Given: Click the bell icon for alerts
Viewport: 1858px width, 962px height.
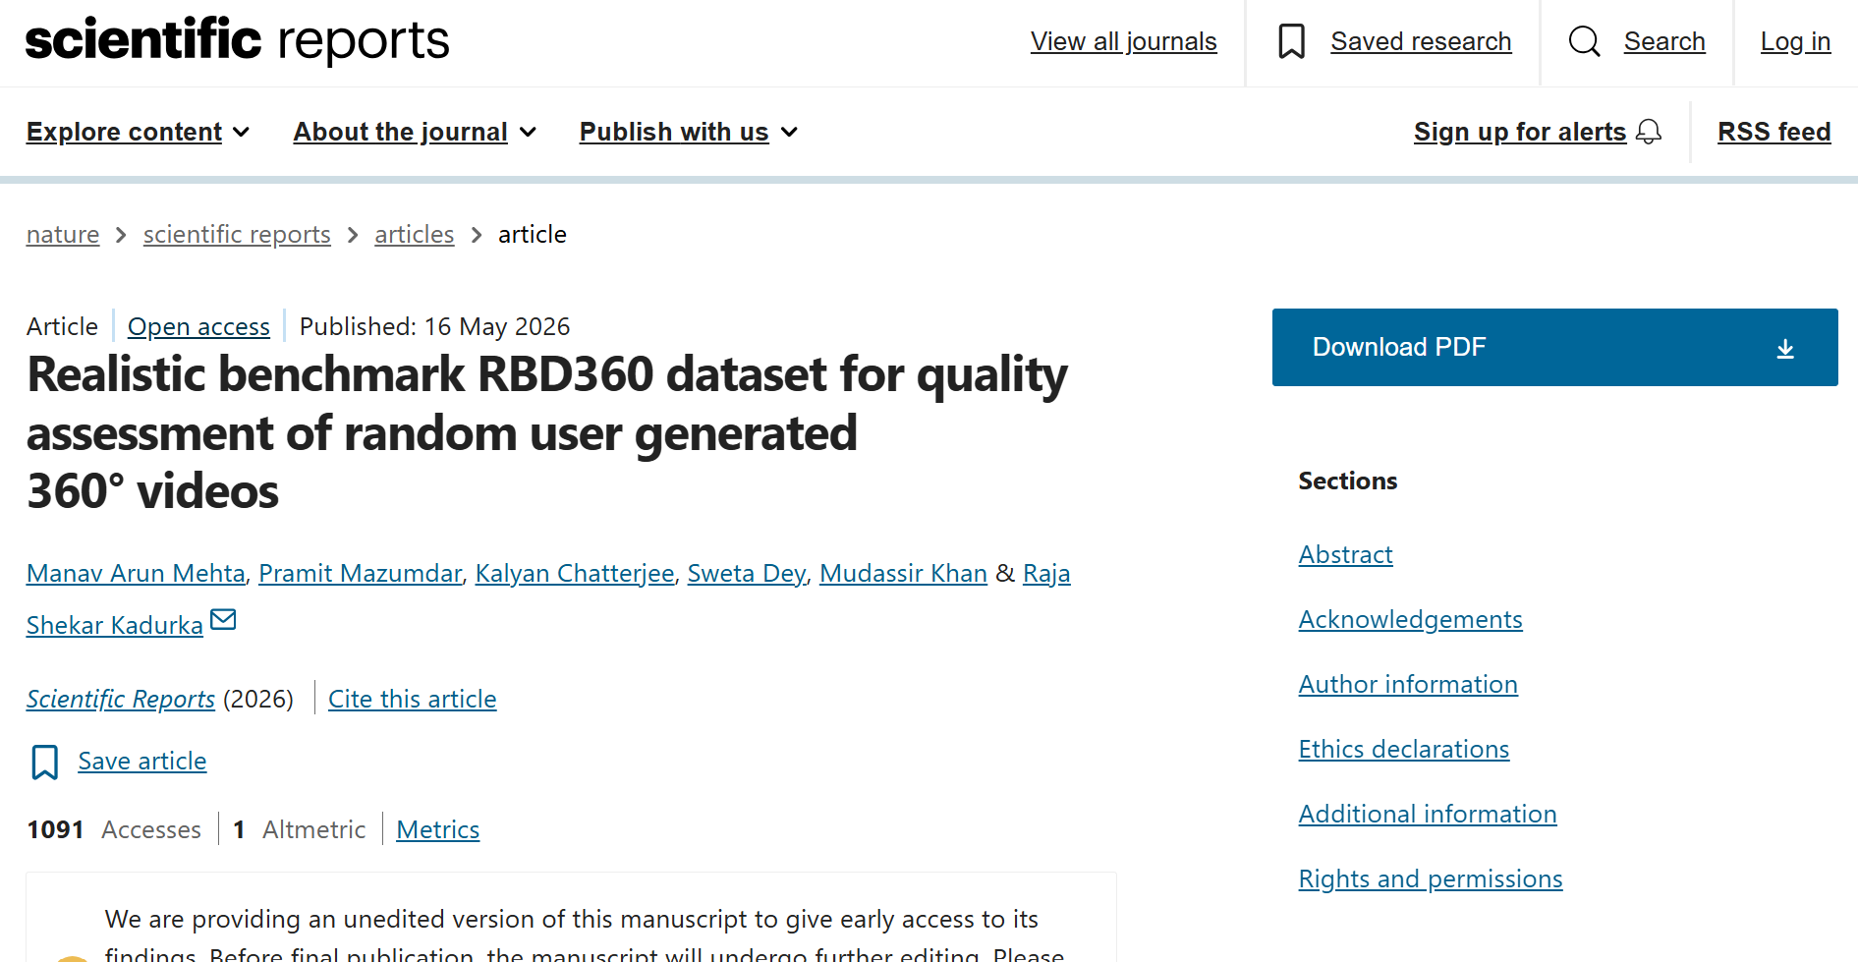Looking at the screenshot, I should [1649, 132].
